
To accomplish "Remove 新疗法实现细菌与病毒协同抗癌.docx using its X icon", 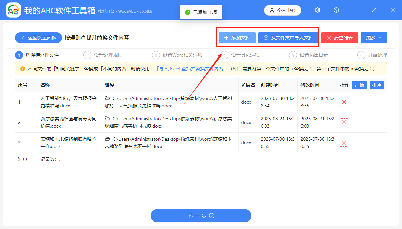I will click(x=344, y=122).
